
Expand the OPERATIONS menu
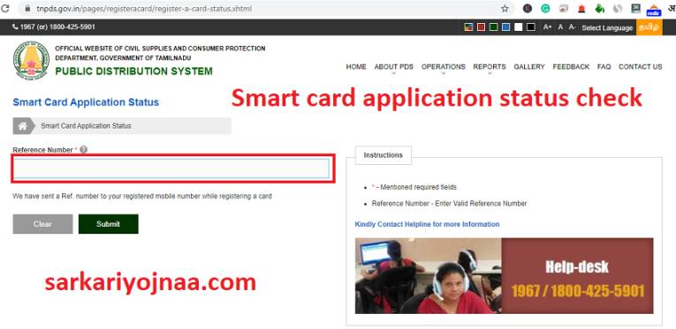[x=444, y=67]
